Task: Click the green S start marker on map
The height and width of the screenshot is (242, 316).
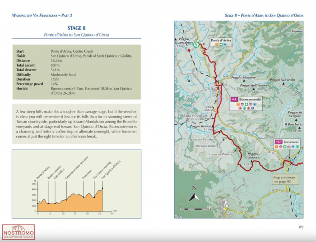Action: point(196,45)
